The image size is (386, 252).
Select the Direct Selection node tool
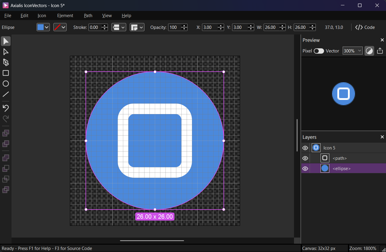[x=6, y=52]
